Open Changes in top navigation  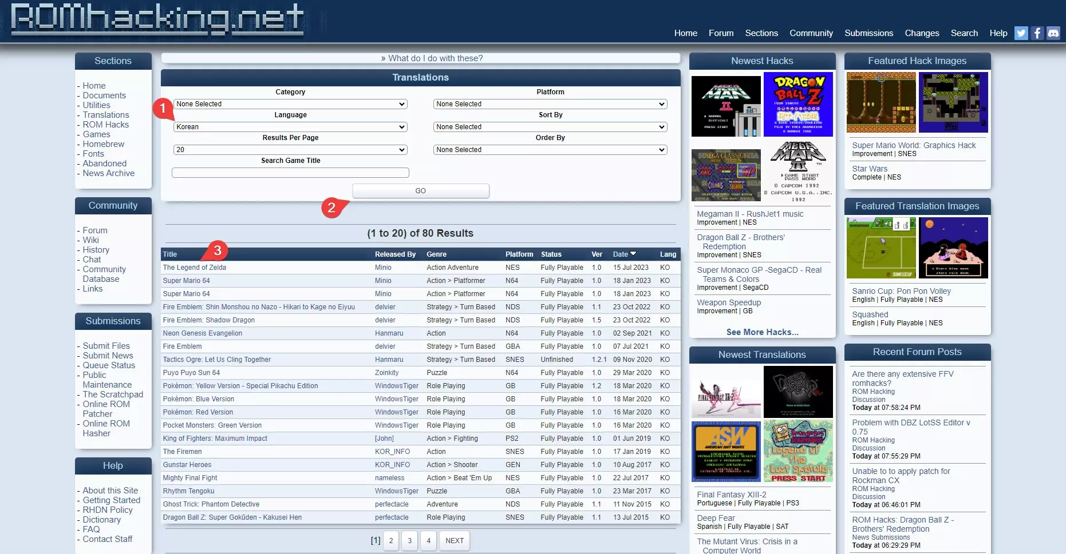coord(922,33)
